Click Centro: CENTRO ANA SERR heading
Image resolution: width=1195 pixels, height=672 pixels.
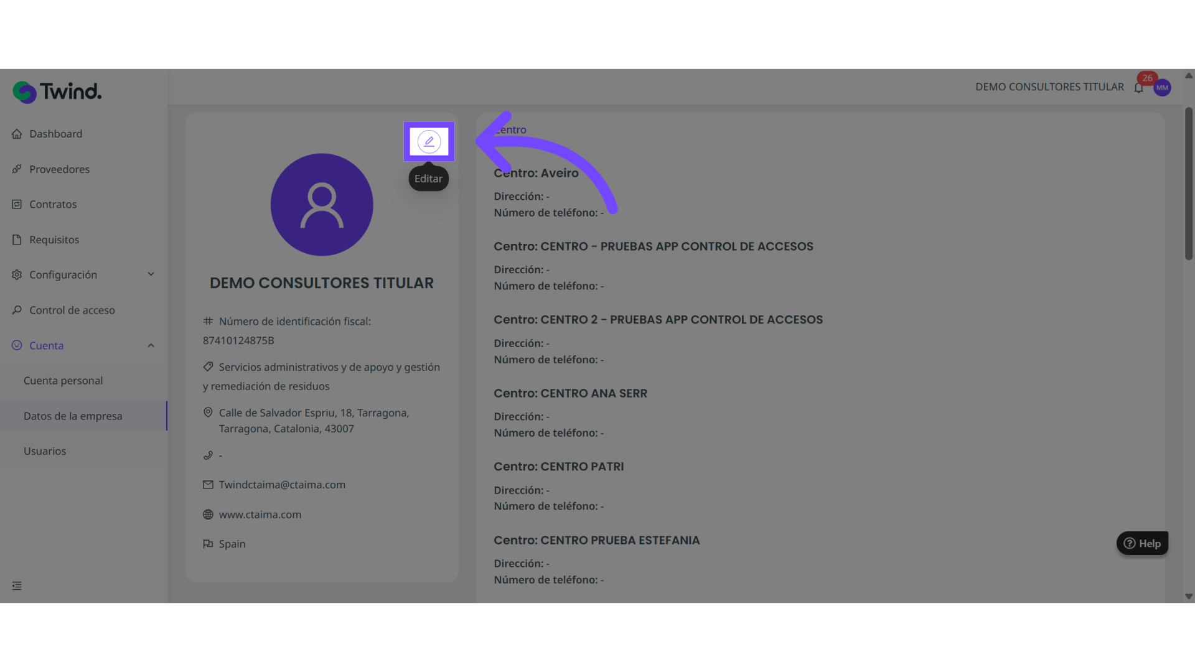[x=570, y=393]
